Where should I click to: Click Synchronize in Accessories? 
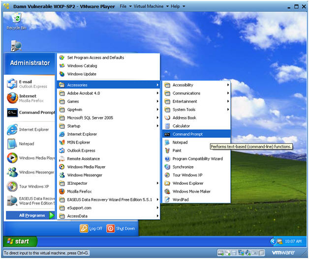pyautogui.click(x=196, y=167)
